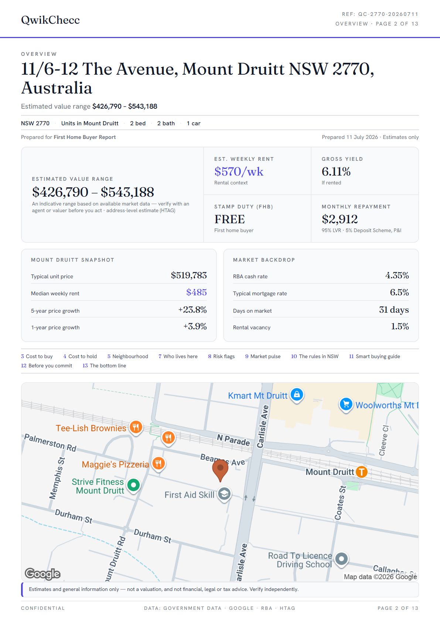Click the N Parade street label
440x622 pixels.
pyautogui.click(x=233, y=440)
